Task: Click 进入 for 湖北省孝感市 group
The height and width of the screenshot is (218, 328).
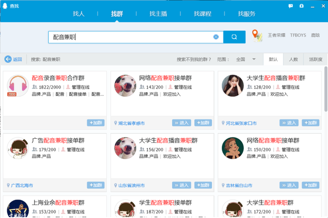Action: point(181,123)
